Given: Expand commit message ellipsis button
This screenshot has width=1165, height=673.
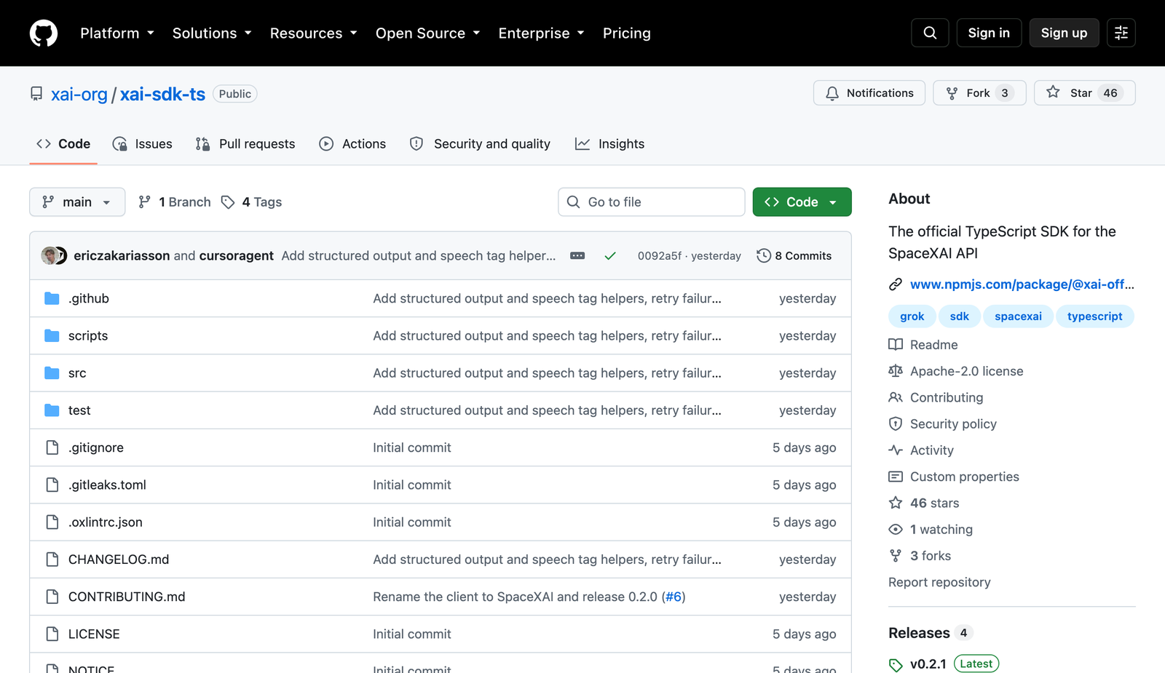Looking at the screenshot, I should point(577,255).
